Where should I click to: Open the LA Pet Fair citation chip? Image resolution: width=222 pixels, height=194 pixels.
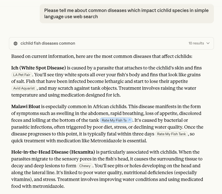click(22, 74)
